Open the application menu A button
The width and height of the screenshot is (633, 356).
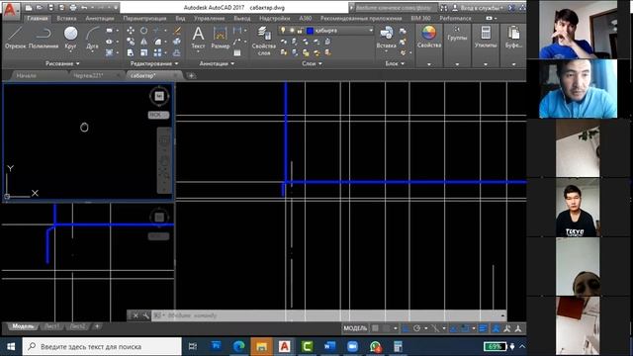(x=11, y=10)
